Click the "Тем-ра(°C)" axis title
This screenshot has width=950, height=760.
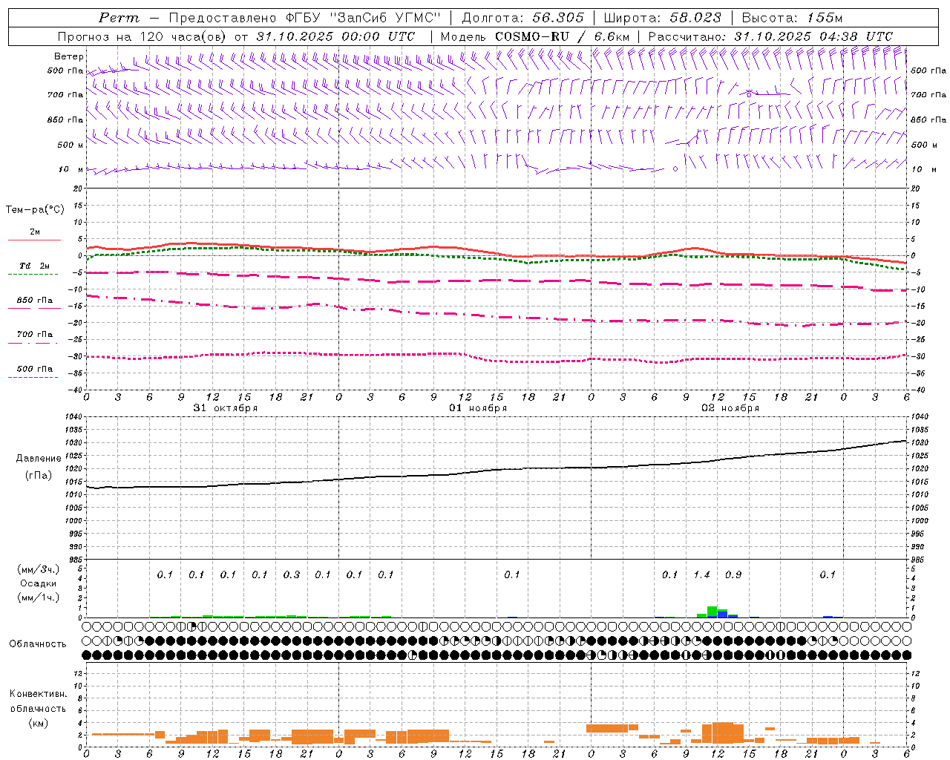click(35, 210)
